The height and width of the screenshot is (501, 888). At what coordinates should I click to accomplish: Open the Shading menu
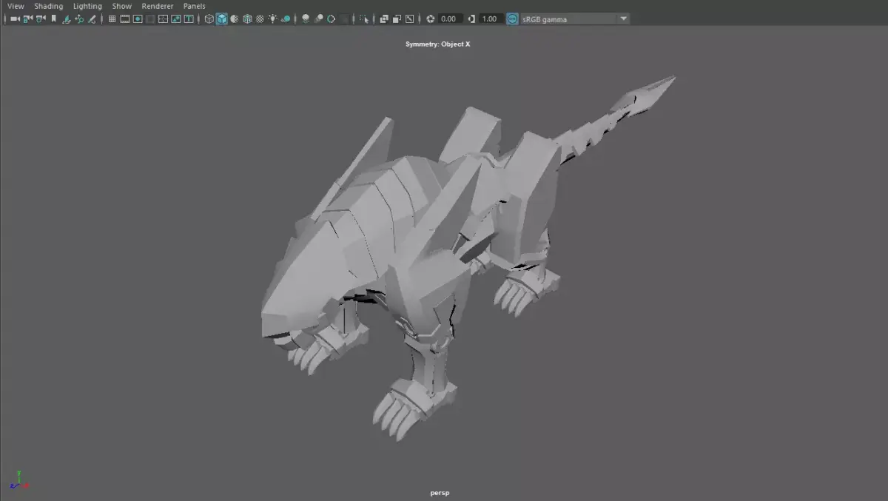tap(49, 6)
